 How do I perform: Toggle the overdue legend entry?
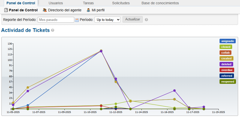click(x=227, y=70)
